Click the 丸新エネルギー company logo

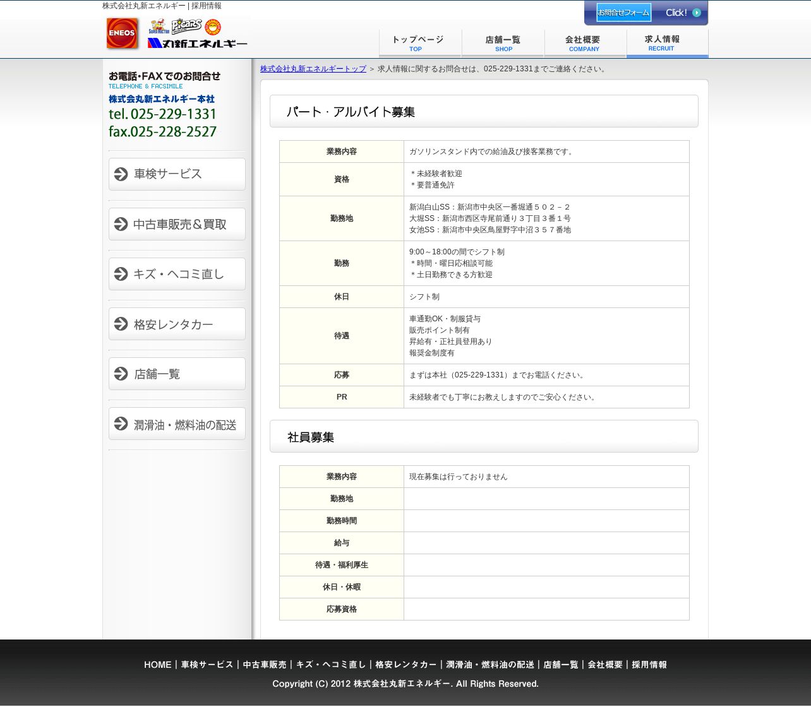[198, 43]
